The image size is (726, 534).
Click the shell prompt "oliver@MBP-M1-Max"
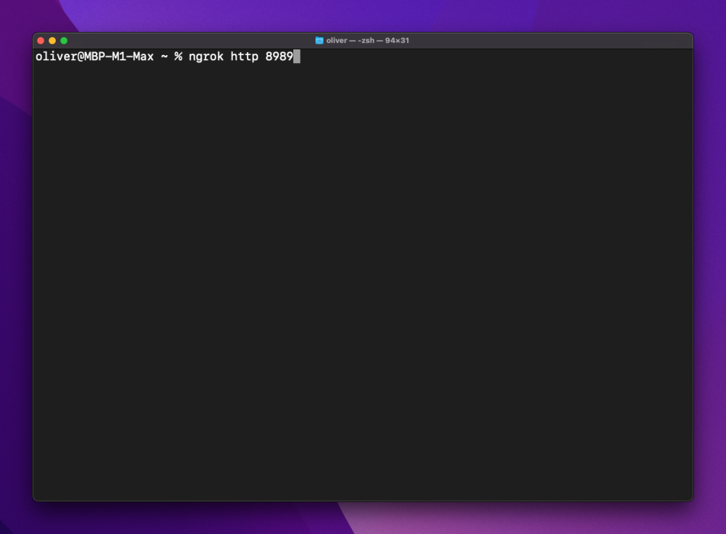click(94, 57)
